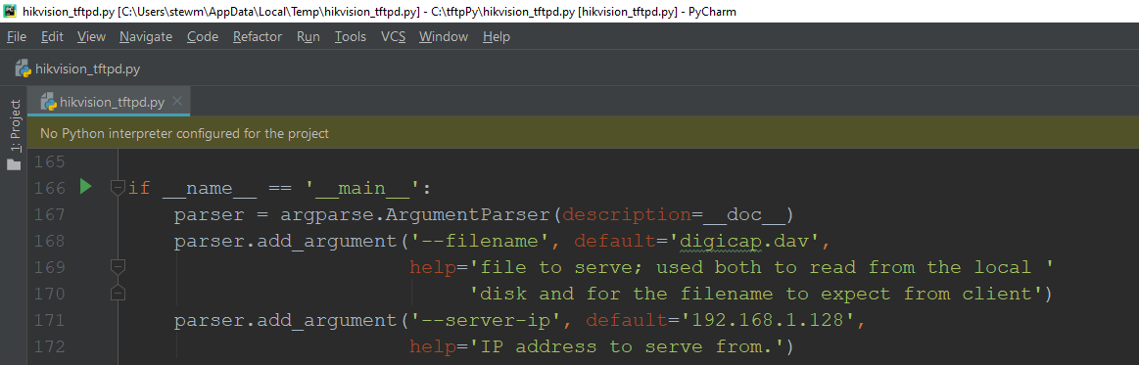Viewport: 1139px width, 365px height.
Task: Open the Refactor menu
Action: [258, 36]
